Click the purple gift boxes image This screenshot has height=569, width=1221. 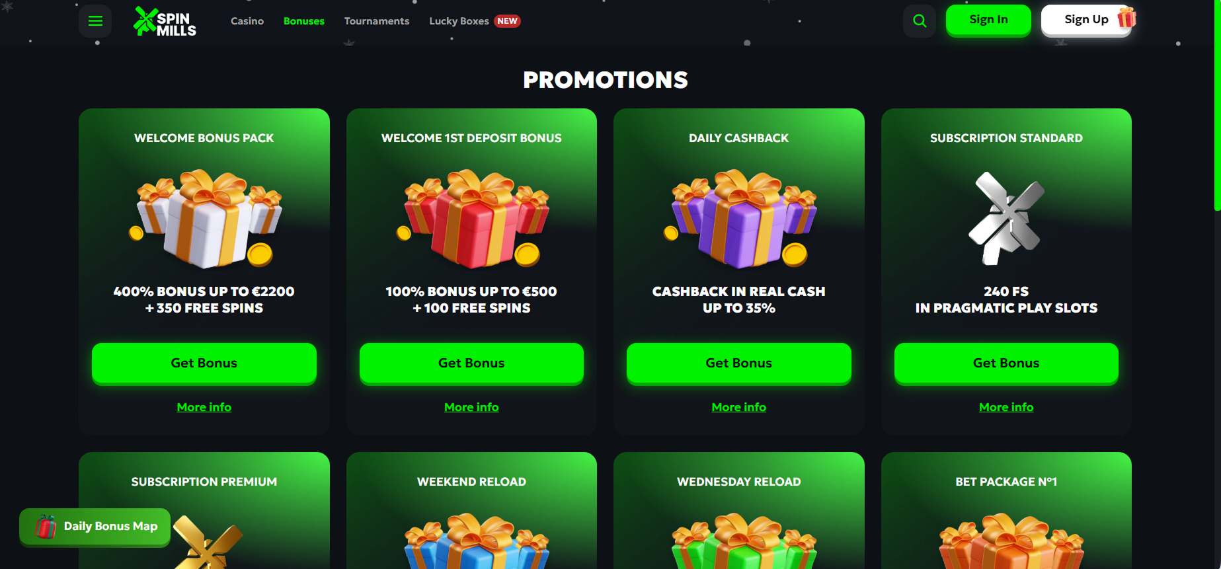[741, 218]
